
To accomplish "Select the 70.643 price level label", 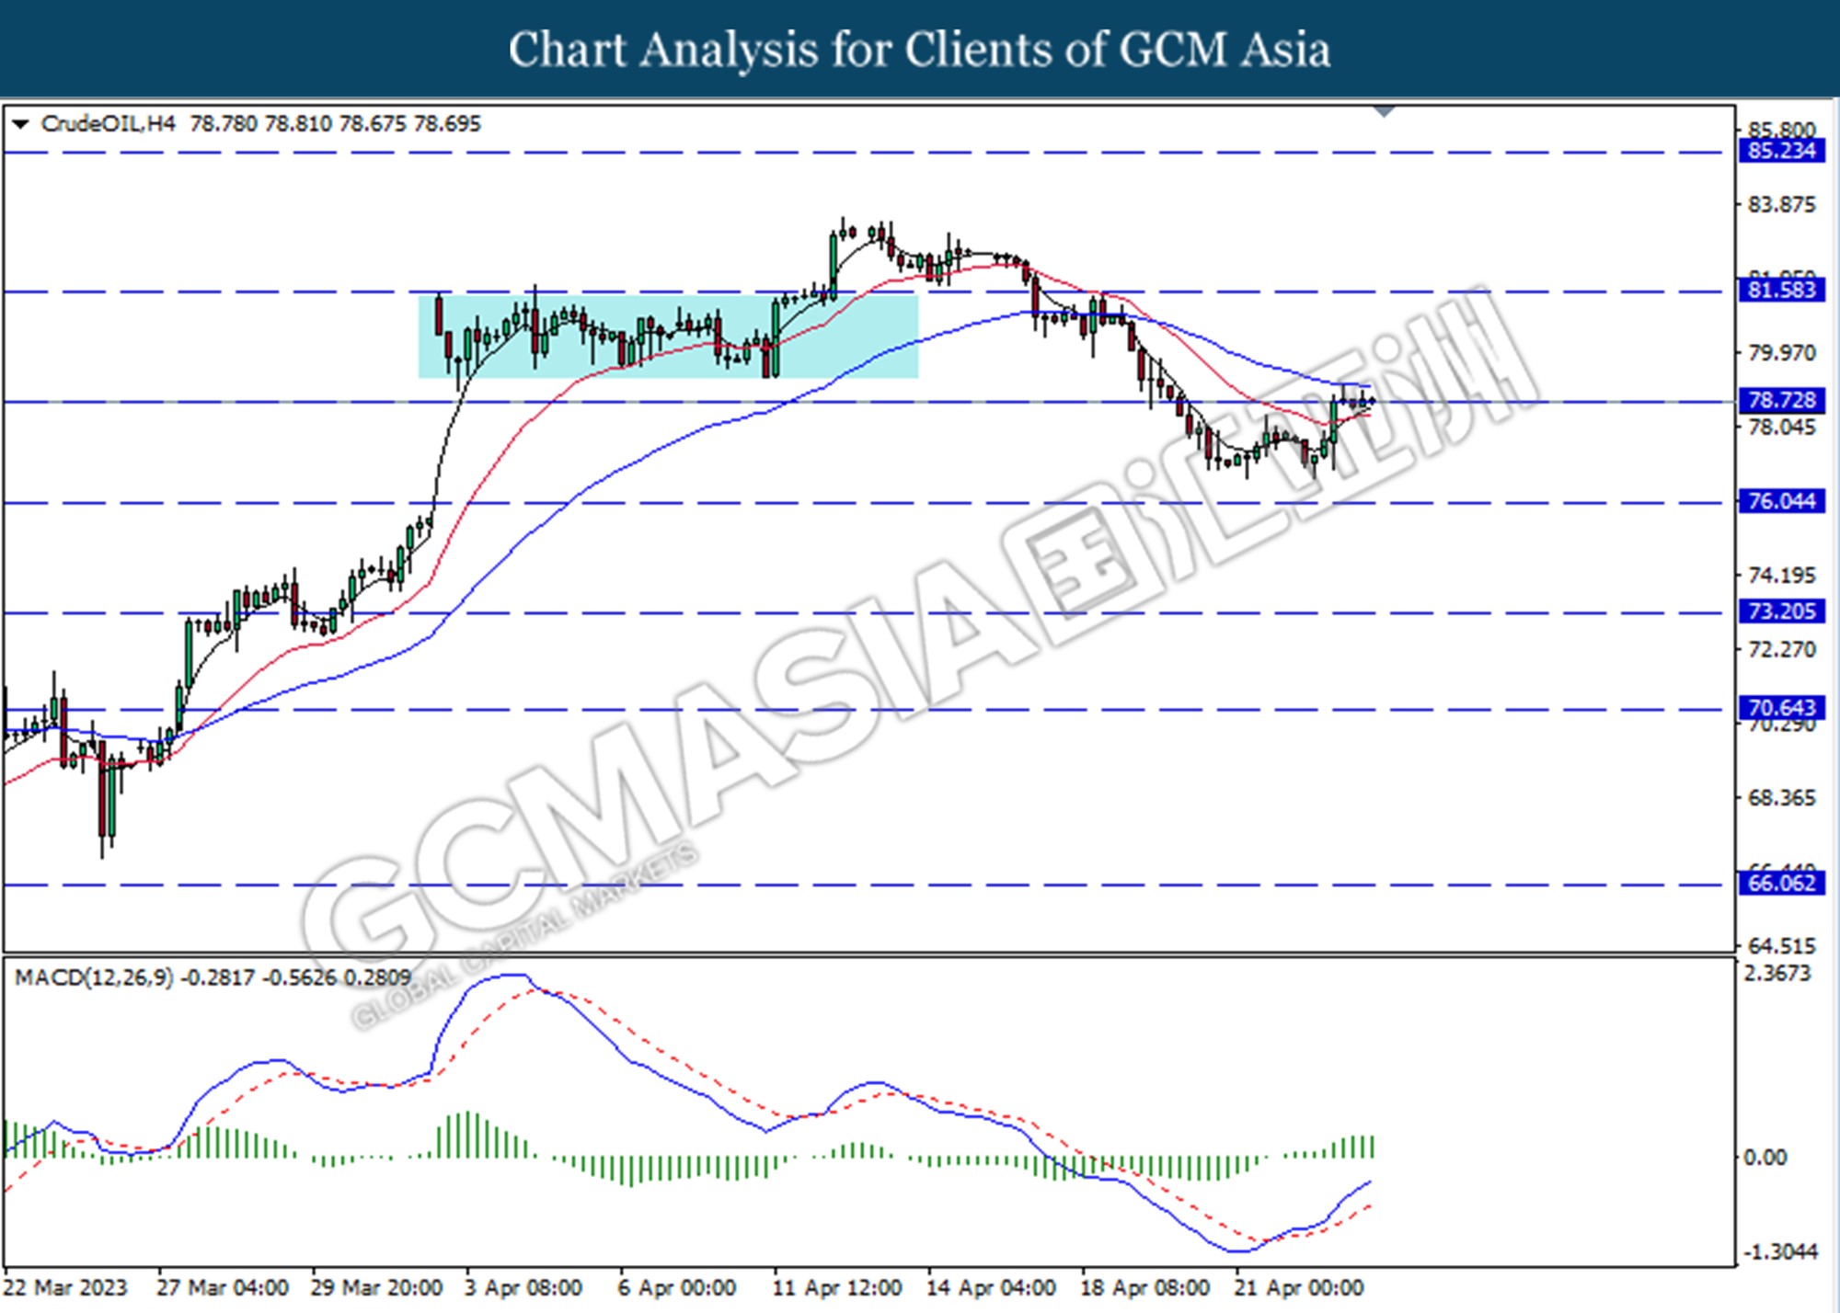I will click(1781, 708).
